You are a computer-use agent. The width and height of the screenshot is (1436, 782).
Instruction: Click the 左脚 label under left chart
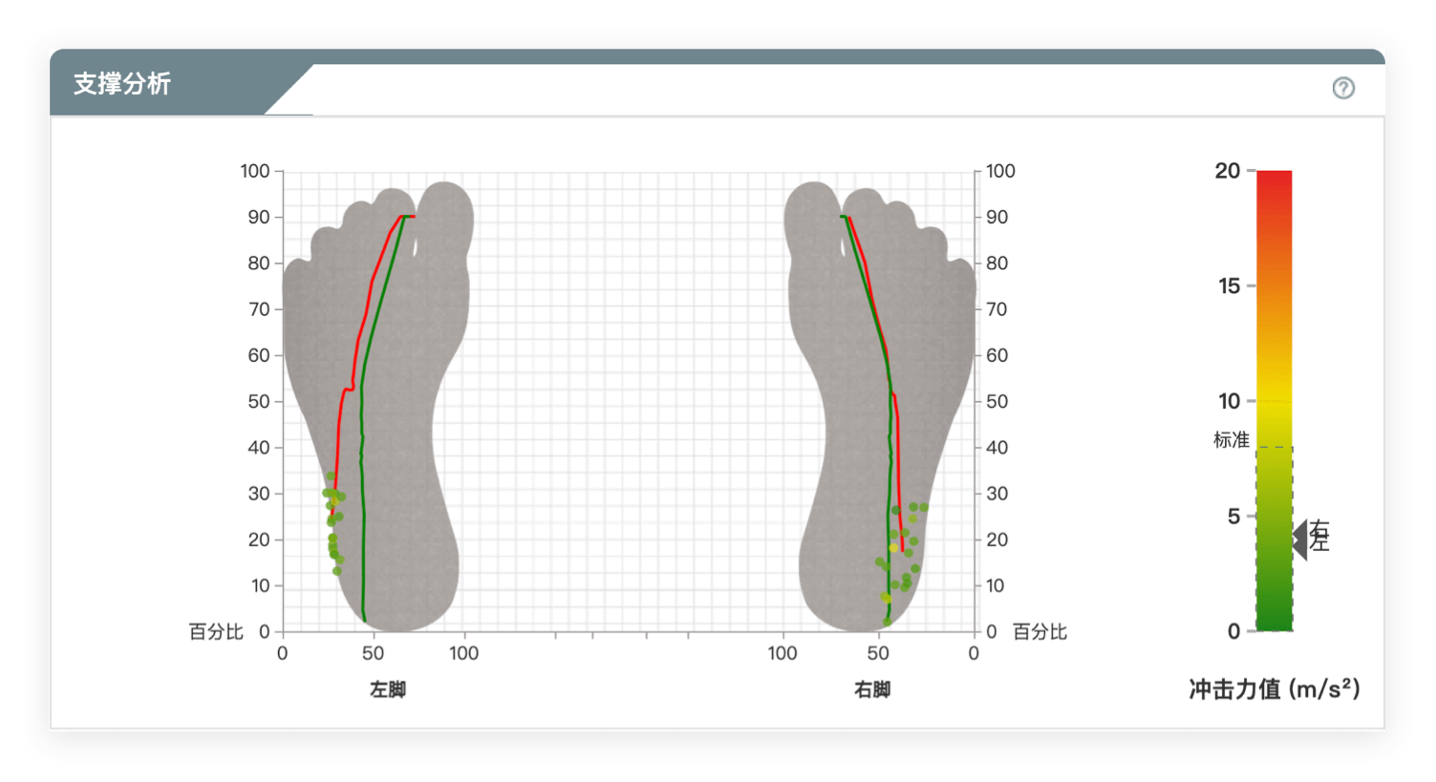coord(388,689)
